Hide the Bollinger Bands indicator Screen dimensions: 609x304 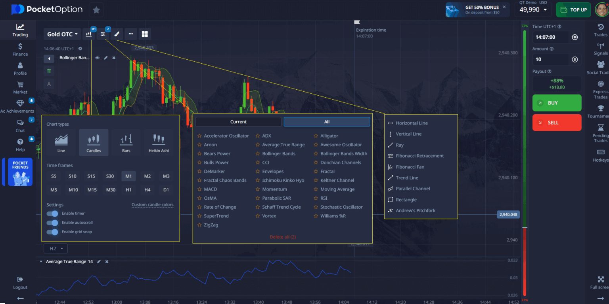pos(97,58)
